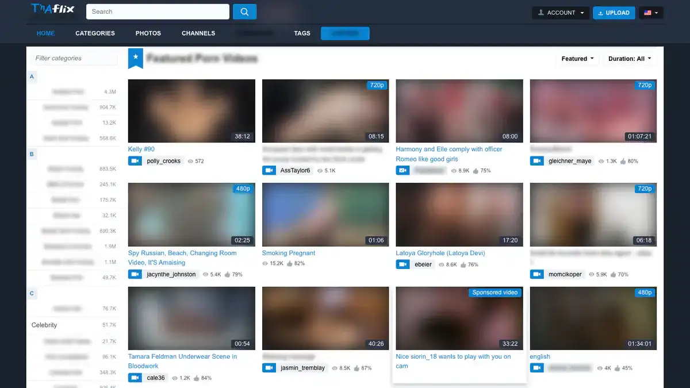The width and height of the screenshot is (690, 388).
Task: Open the CHANNELS section
Action: pyautogui.click(x=198, y=33)
